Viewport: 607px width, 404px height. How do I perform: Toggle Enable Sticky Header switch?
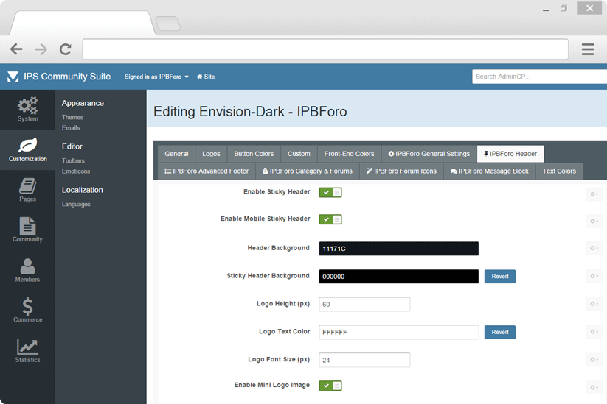(330, 192)
